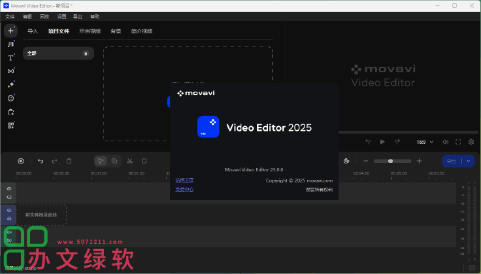Click the Movavi Video Editor 25.9.0 version text

pos(254,169)
